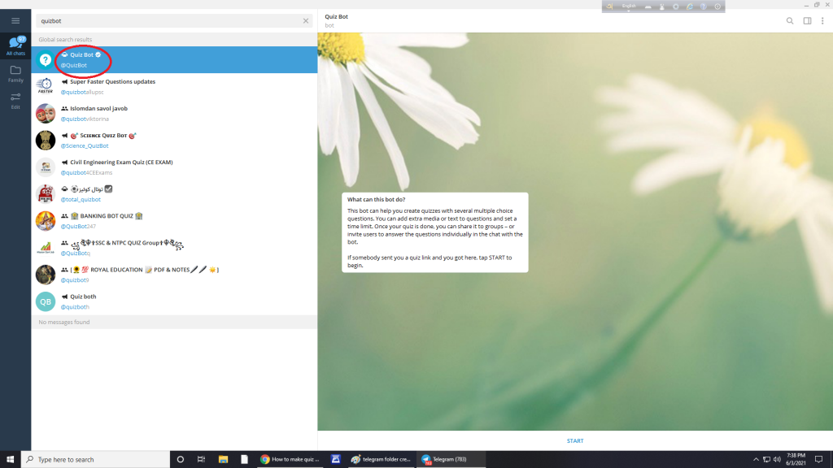Open the Windows Start menu
Image resolution: width=833 pixels, height=468 pixels.
coord(9,459)
